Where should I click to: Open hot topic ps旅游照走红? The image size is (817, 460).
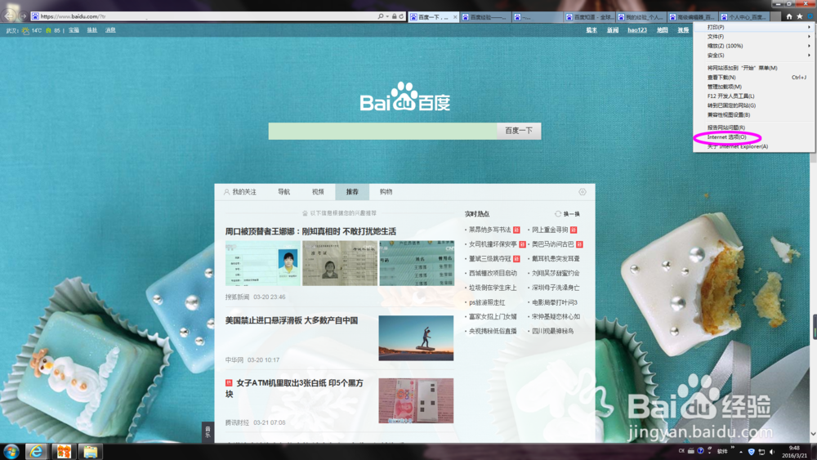[x=487, y=302]
